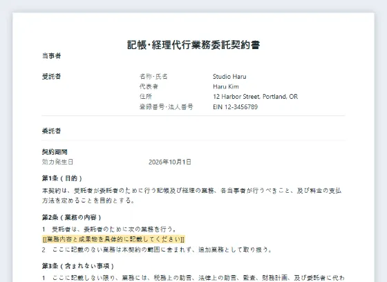Click the 住所 field label
The image size is (387, 282).
(x=146, y=97)
